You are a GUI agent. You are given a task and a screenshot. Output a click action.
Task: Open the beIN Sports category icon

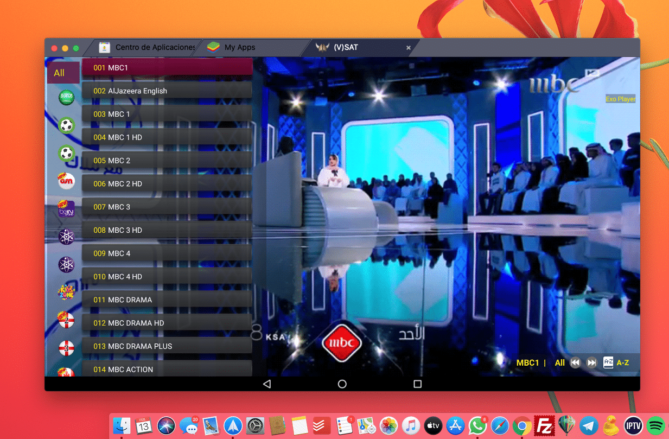pos(66,208)
